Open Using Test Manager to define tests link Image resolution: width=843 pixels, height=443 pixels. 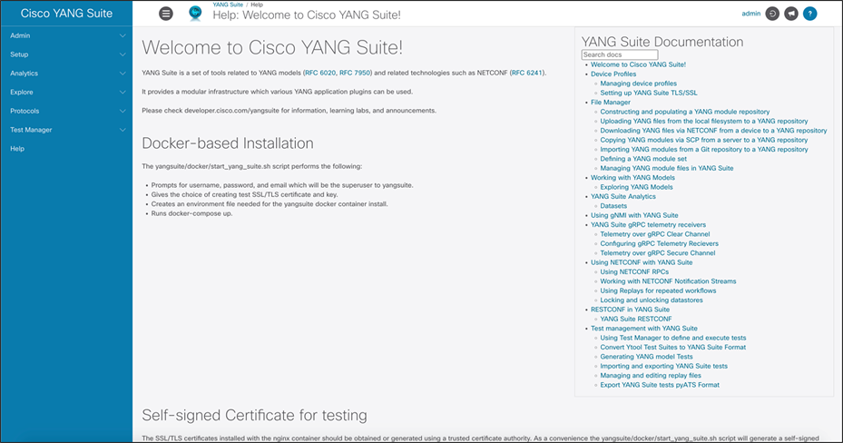(673, 339)
